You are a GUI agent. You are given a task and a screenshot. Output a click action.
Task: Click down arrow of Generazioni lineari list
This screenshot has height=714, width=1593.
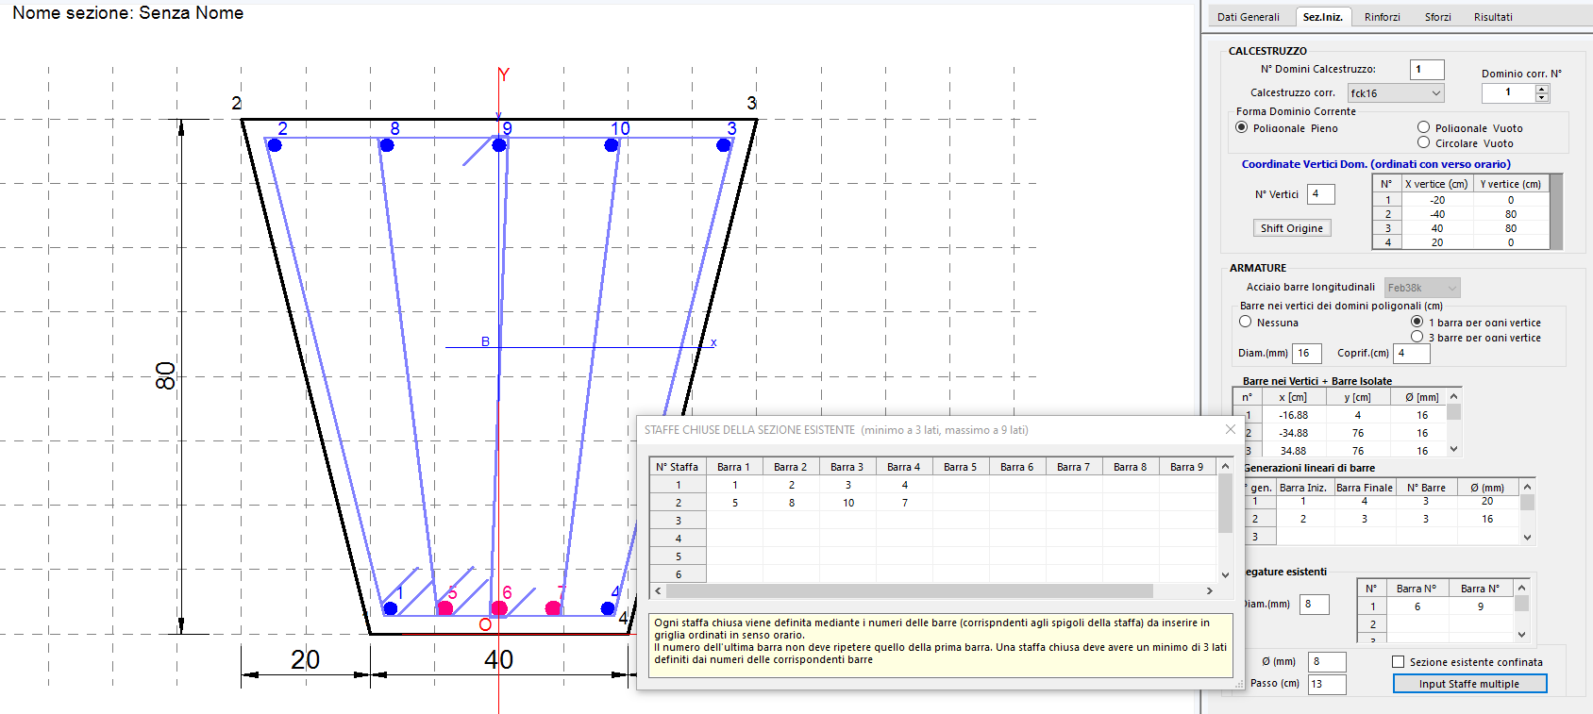pos(1528,538)
